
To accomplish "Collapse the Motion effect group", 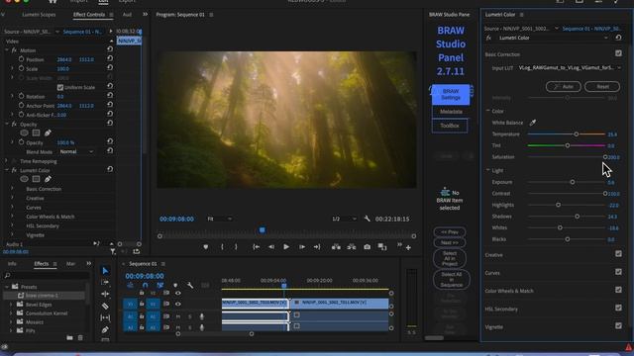I will pos(7,50).
